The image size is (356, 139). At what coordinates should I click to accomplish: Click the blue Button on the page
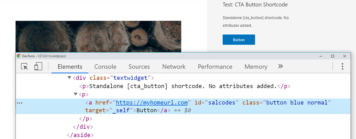coord(239,40)
